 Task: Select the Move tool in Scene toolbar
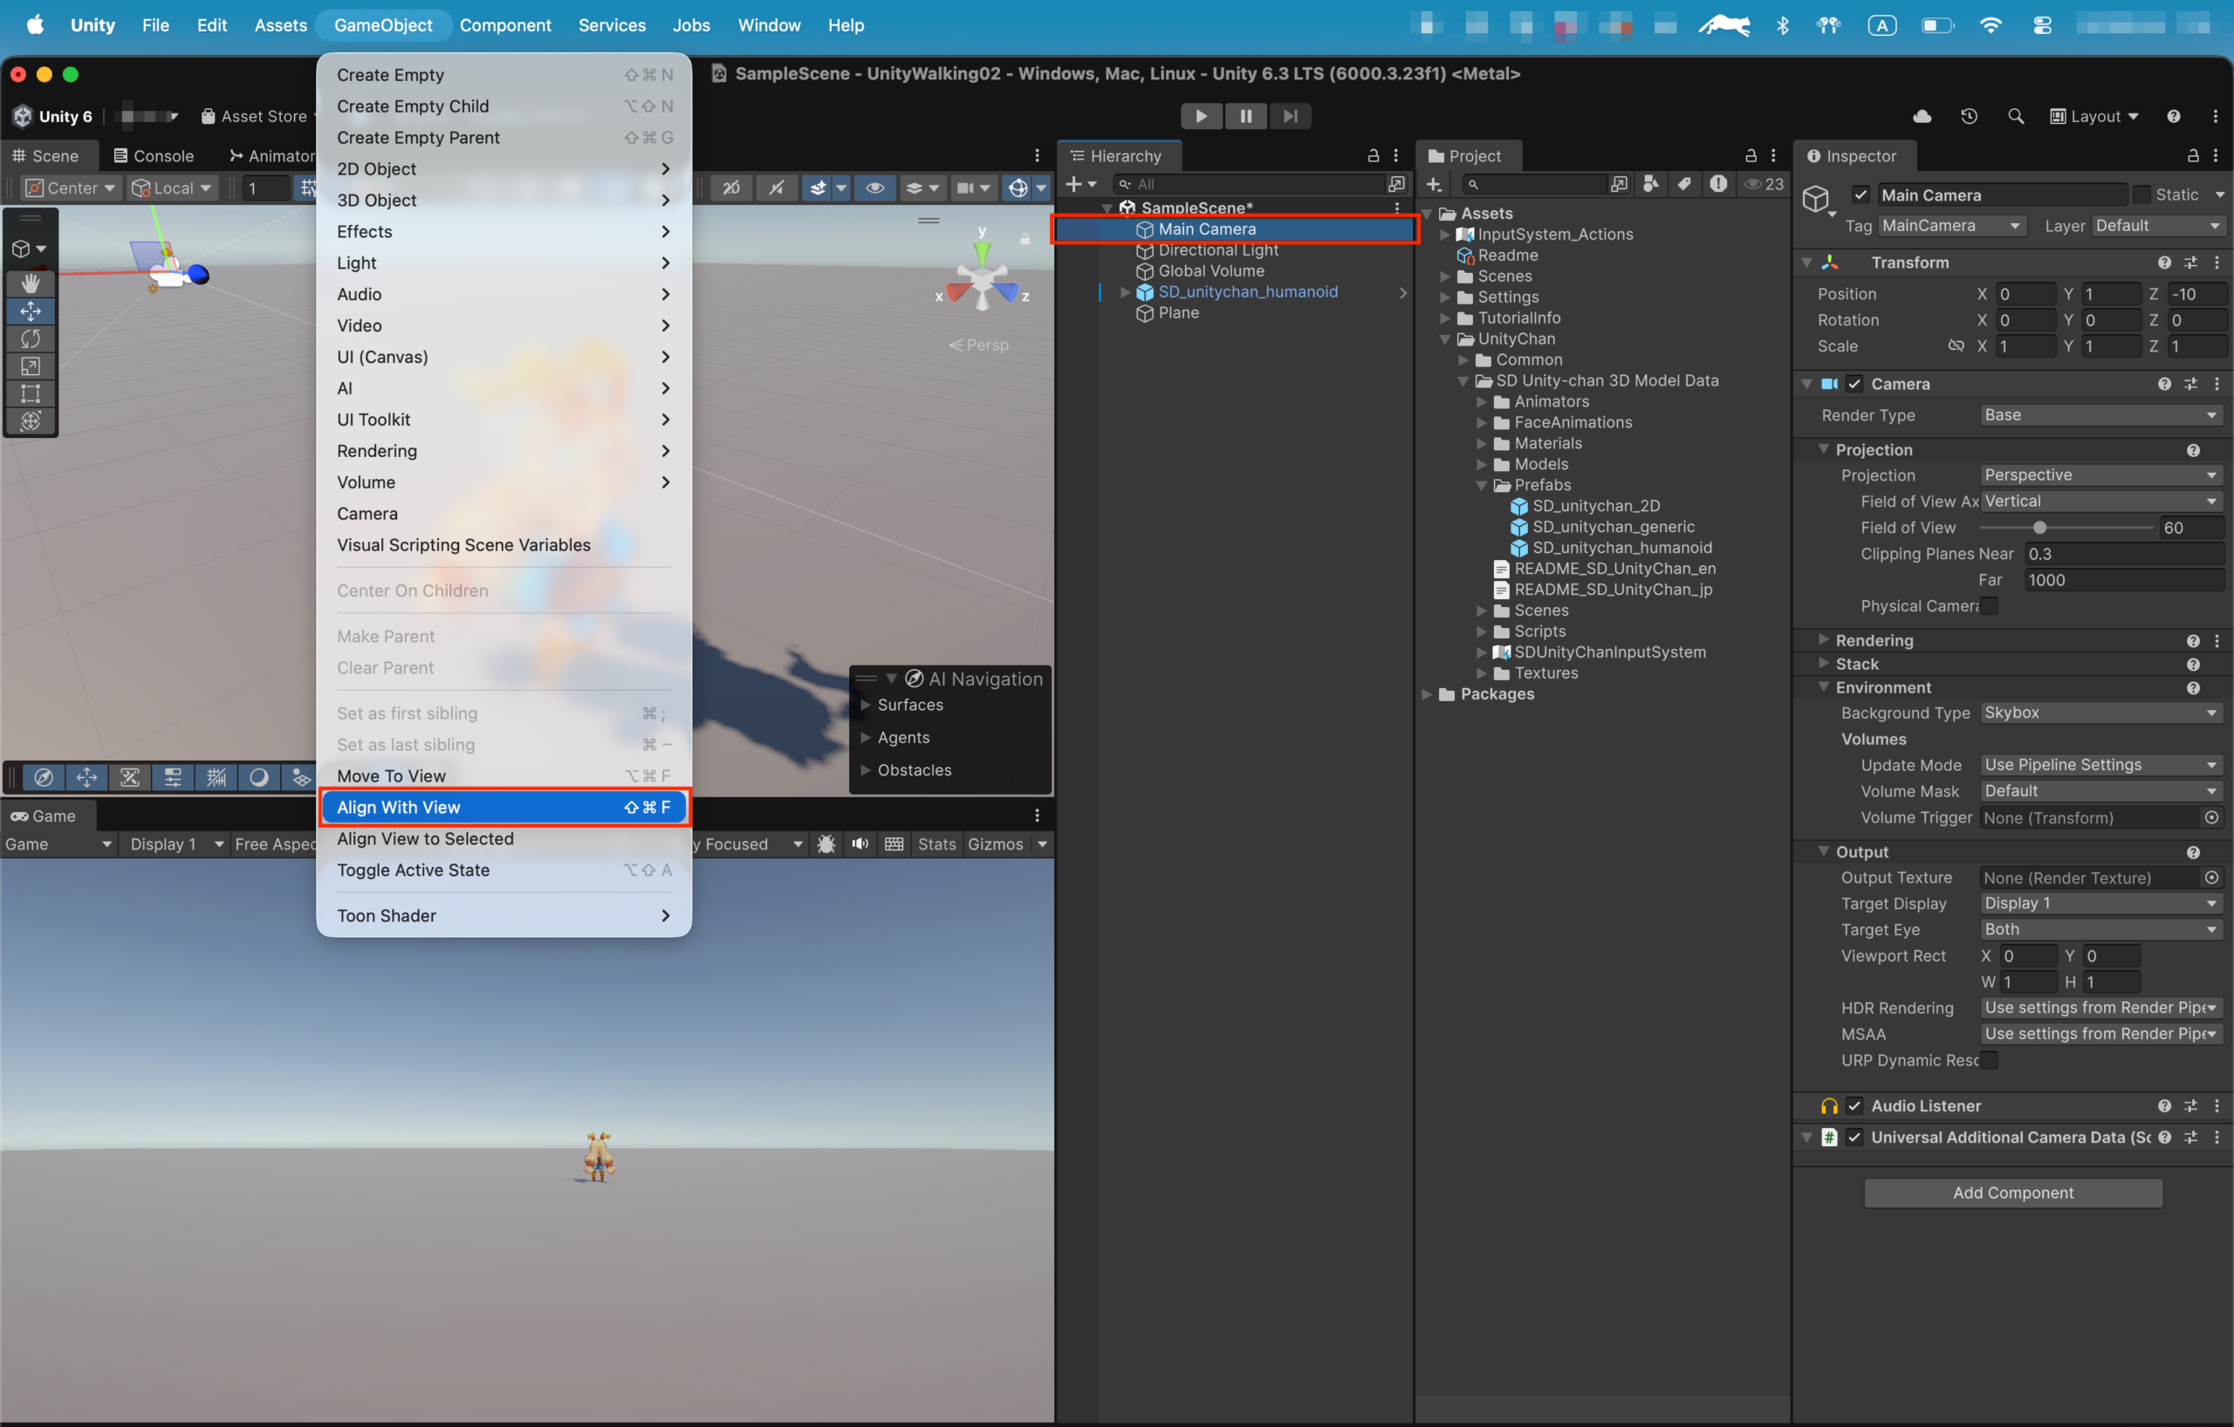tap(31, 311)
